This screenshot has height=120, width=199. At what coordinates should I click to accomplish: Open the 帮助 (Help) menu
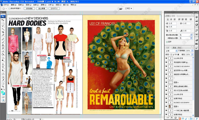pyautogui.click(x=73, y=5)
